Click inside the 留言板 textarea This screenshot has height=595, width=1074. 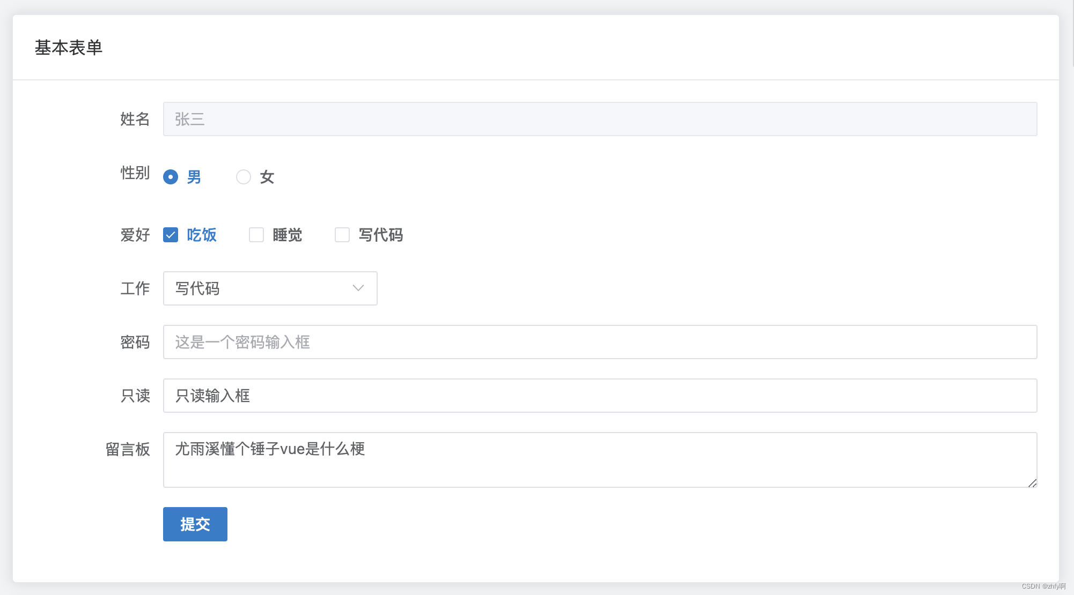pyautogui.click(x=600, y=460)
